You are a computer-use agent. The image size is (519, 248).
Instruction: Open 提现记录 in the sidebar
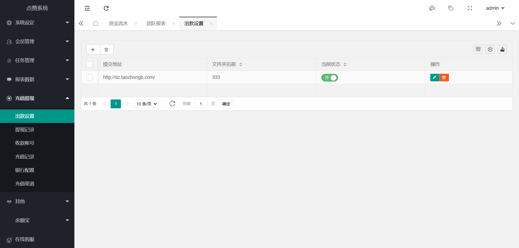pyautogui.click(x=25, y=130)
